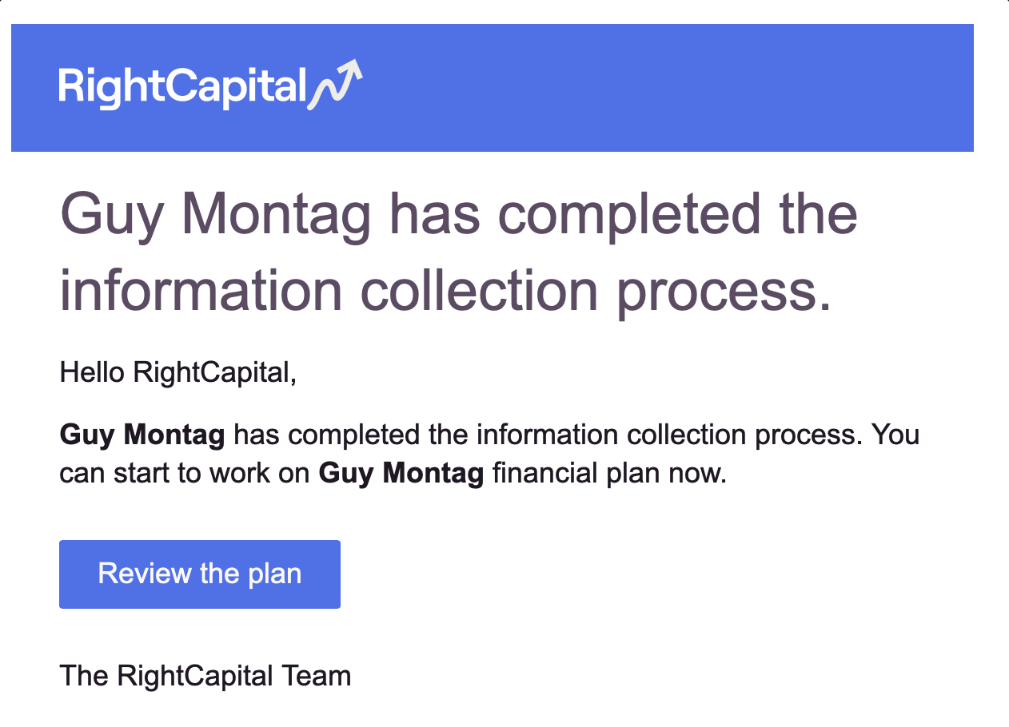Click bold Guy Montag before "financial plan"
Image resolution: width=1009 pixels, height=727 pixels.
pyautogui.click(x=401, y=474)
